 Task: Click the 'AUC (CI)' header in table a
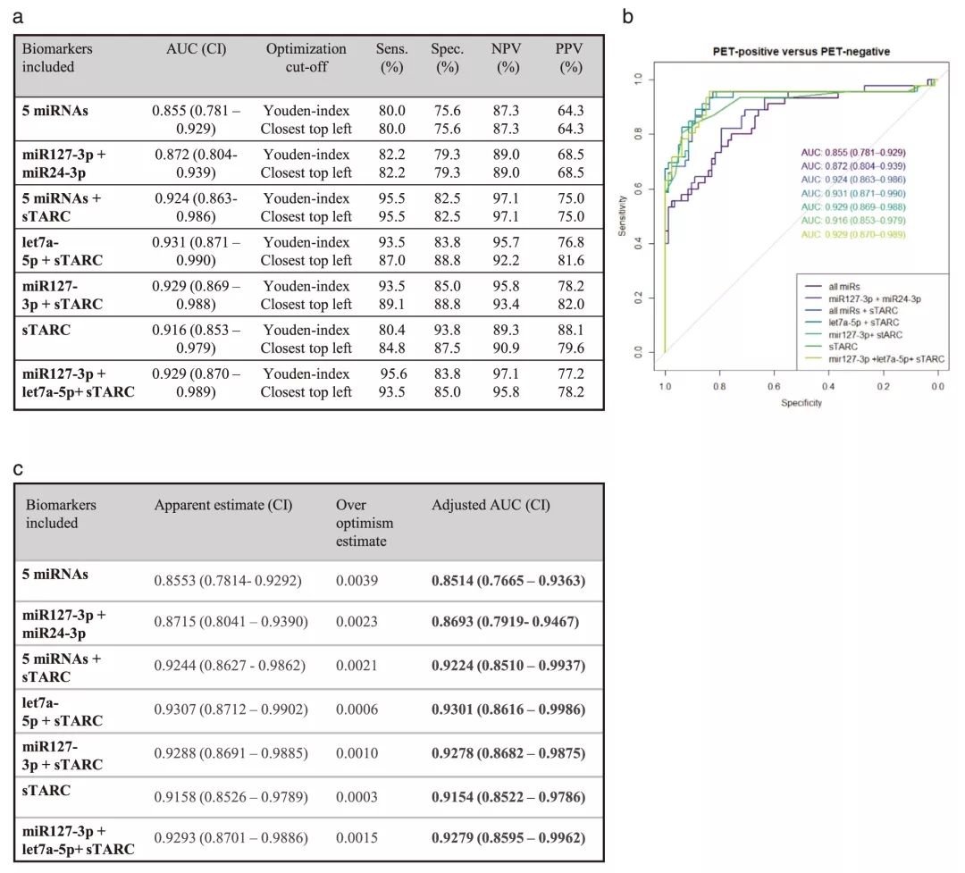196,50
